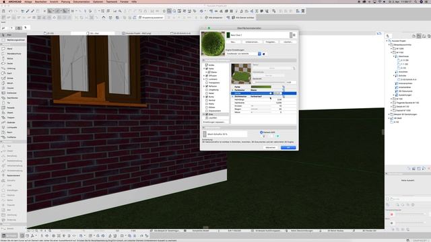Open the Ansicht menu

pos(54,1)
